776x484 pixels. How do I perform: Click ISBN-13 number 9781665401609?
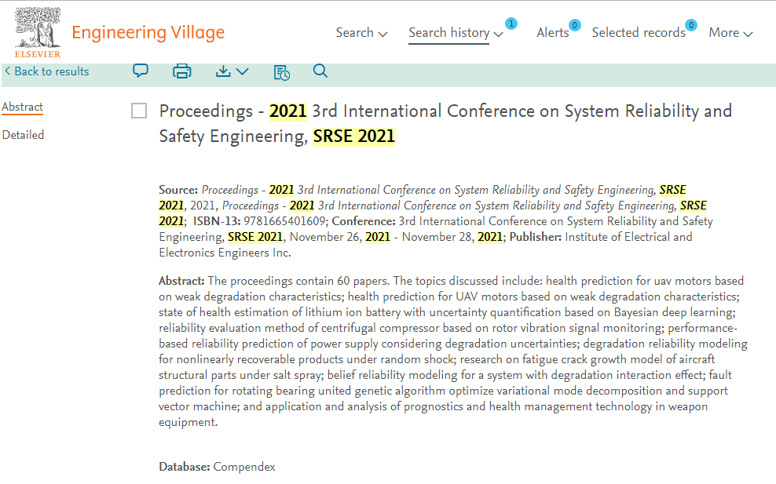coord(284,221)
